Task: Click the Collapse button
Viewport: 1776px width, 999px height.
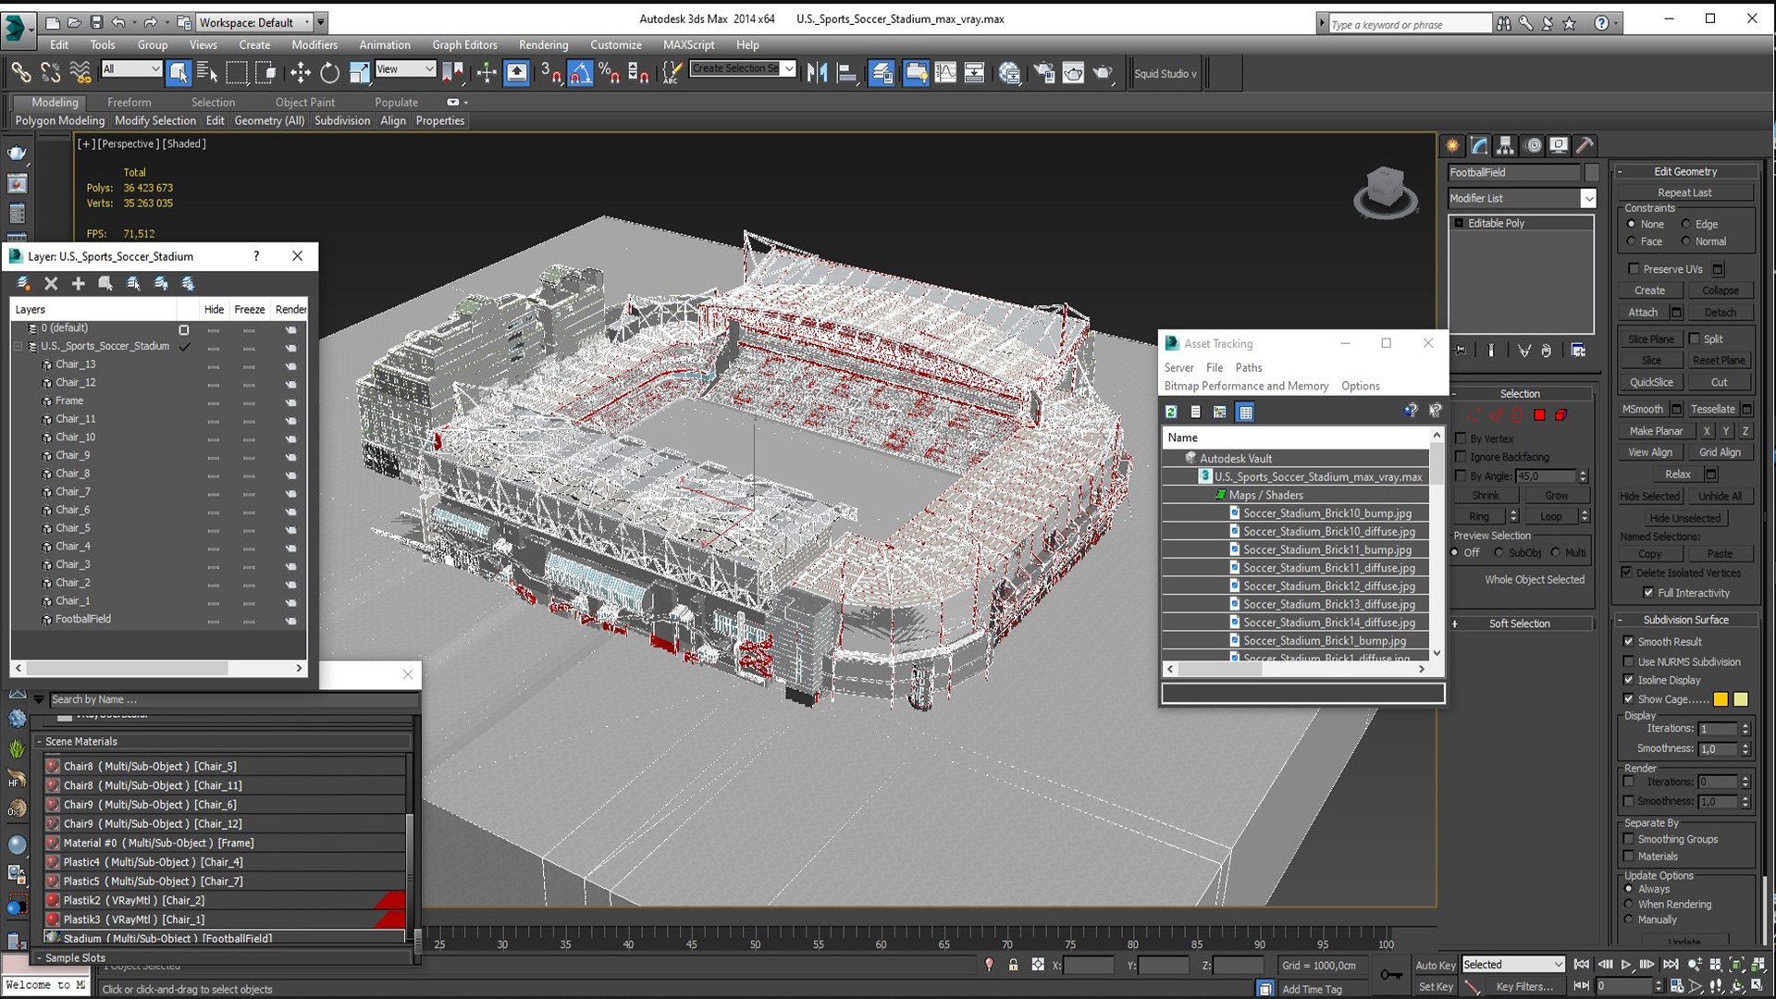Action: coord(1720,290)
